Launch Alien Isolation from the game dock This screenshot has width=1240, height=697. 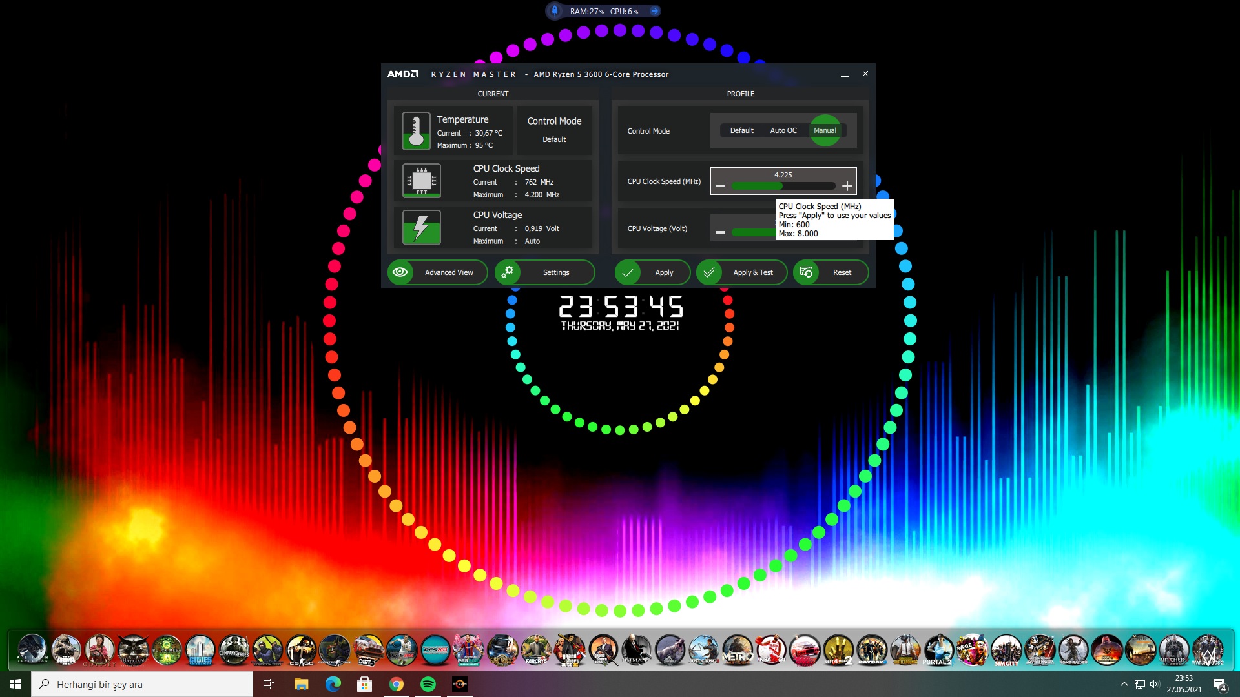pyautogui.click(x=32, y=649)
